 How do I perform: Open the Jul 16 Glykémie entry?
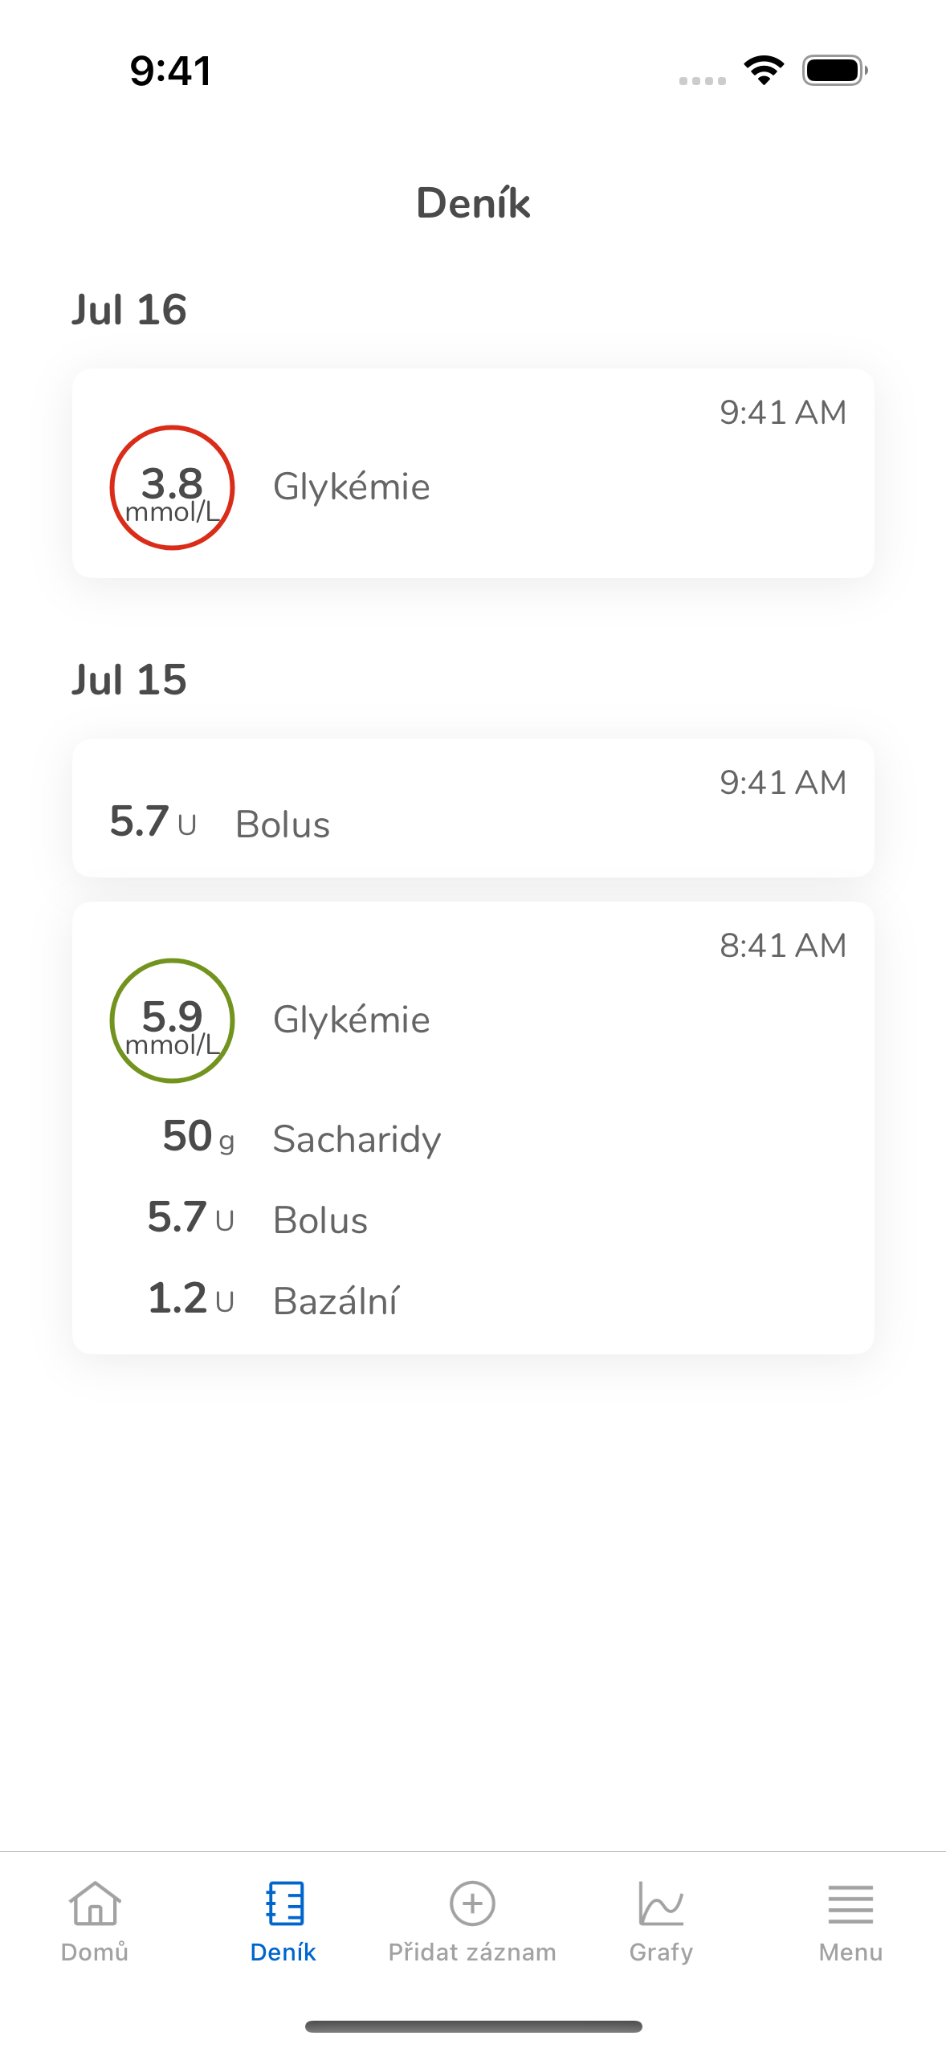[x=473, y=473]
